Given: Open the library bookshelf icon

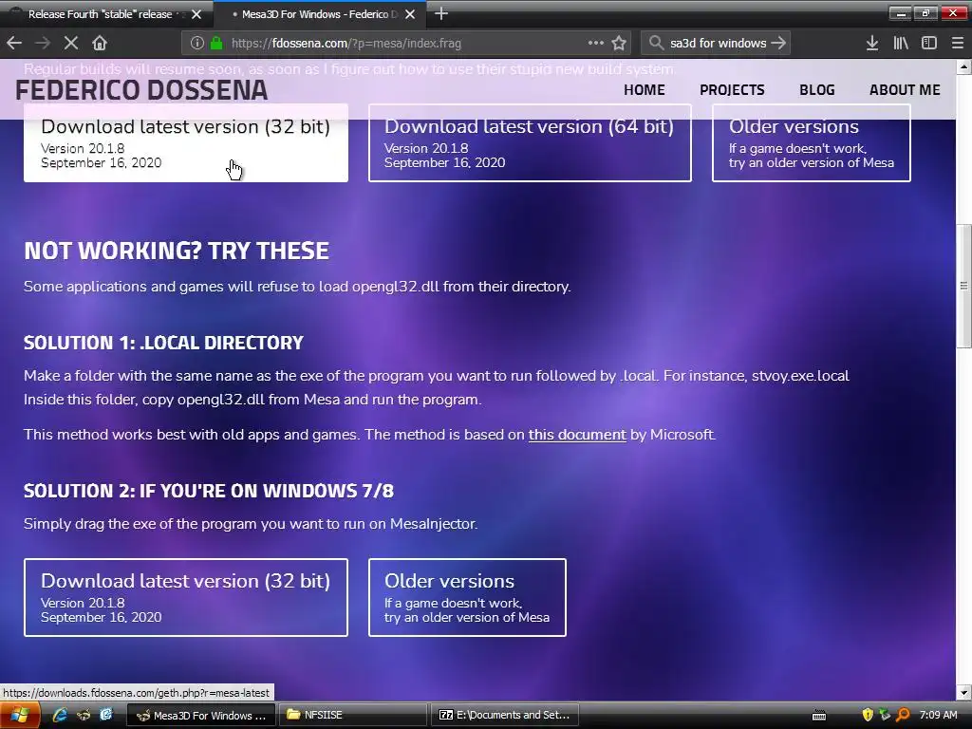Looking at the screenshot, I should [x=900, y=43].
